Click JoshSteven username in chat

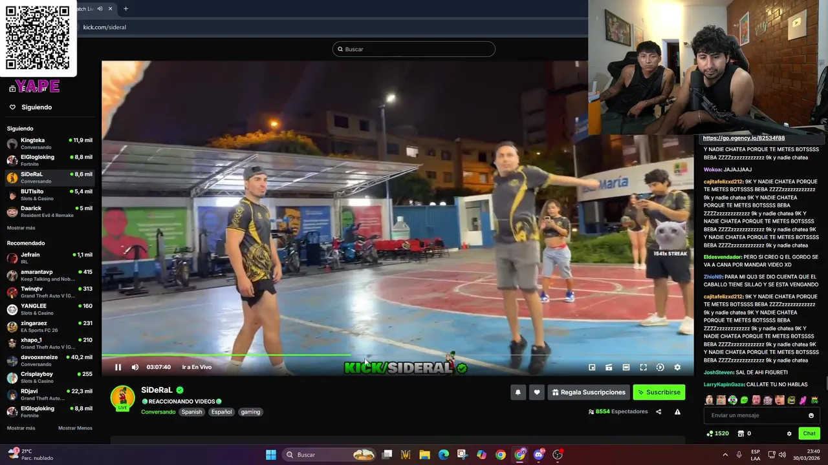(x=718, y=372)
